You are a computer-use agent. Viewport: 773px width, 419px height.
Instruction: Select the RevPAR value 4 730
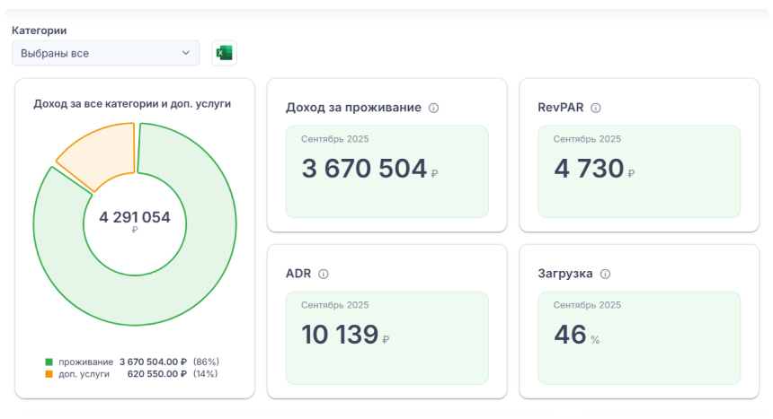point(589,169)
